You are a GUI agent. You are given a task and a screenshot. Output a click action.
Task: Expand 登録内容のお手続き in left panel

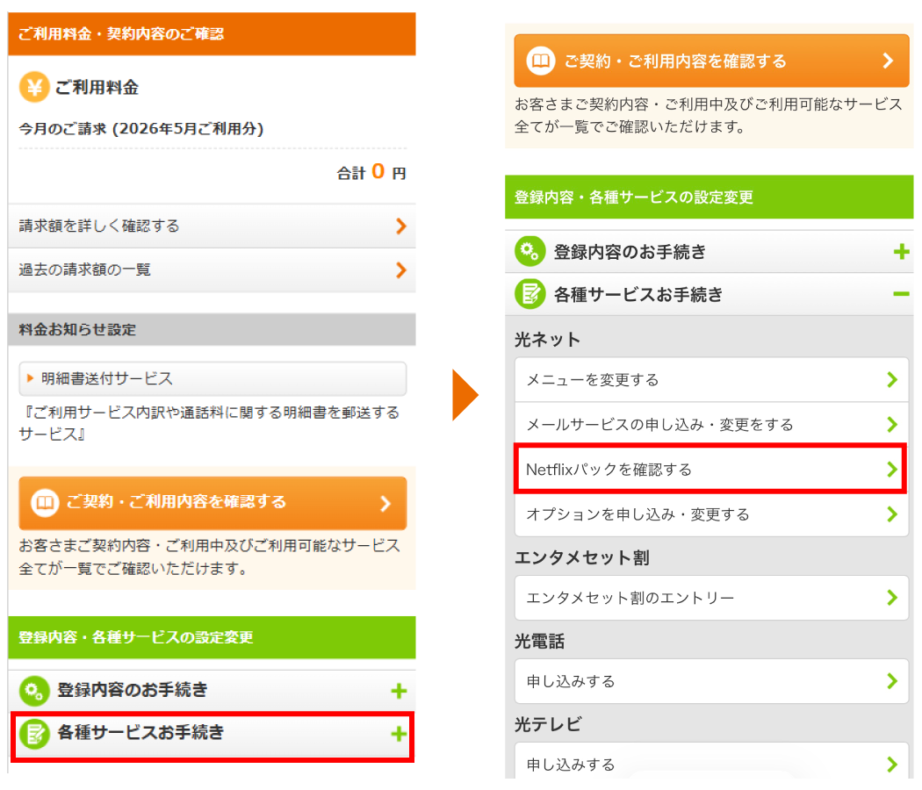tap(212, 690)
